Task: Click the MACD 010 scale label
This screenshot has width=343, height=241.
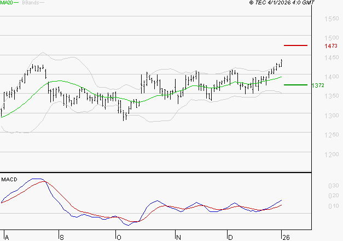Action: pos(334,206)
